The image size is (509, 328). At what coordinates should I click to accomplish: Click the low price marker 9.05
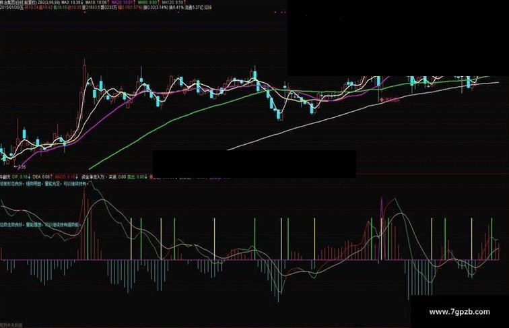[22, 167]
